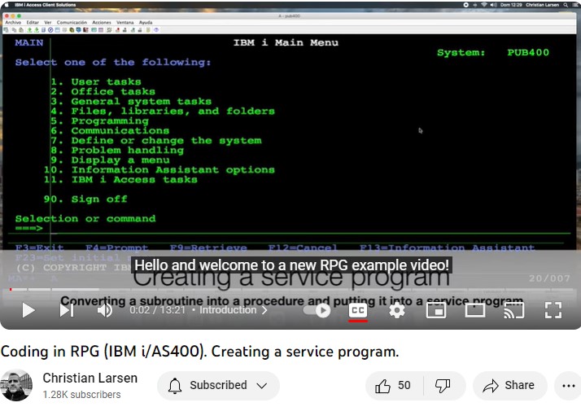Click the Spotlight search icon
This screenshot has height=407, width=581.
pos(566,5)
